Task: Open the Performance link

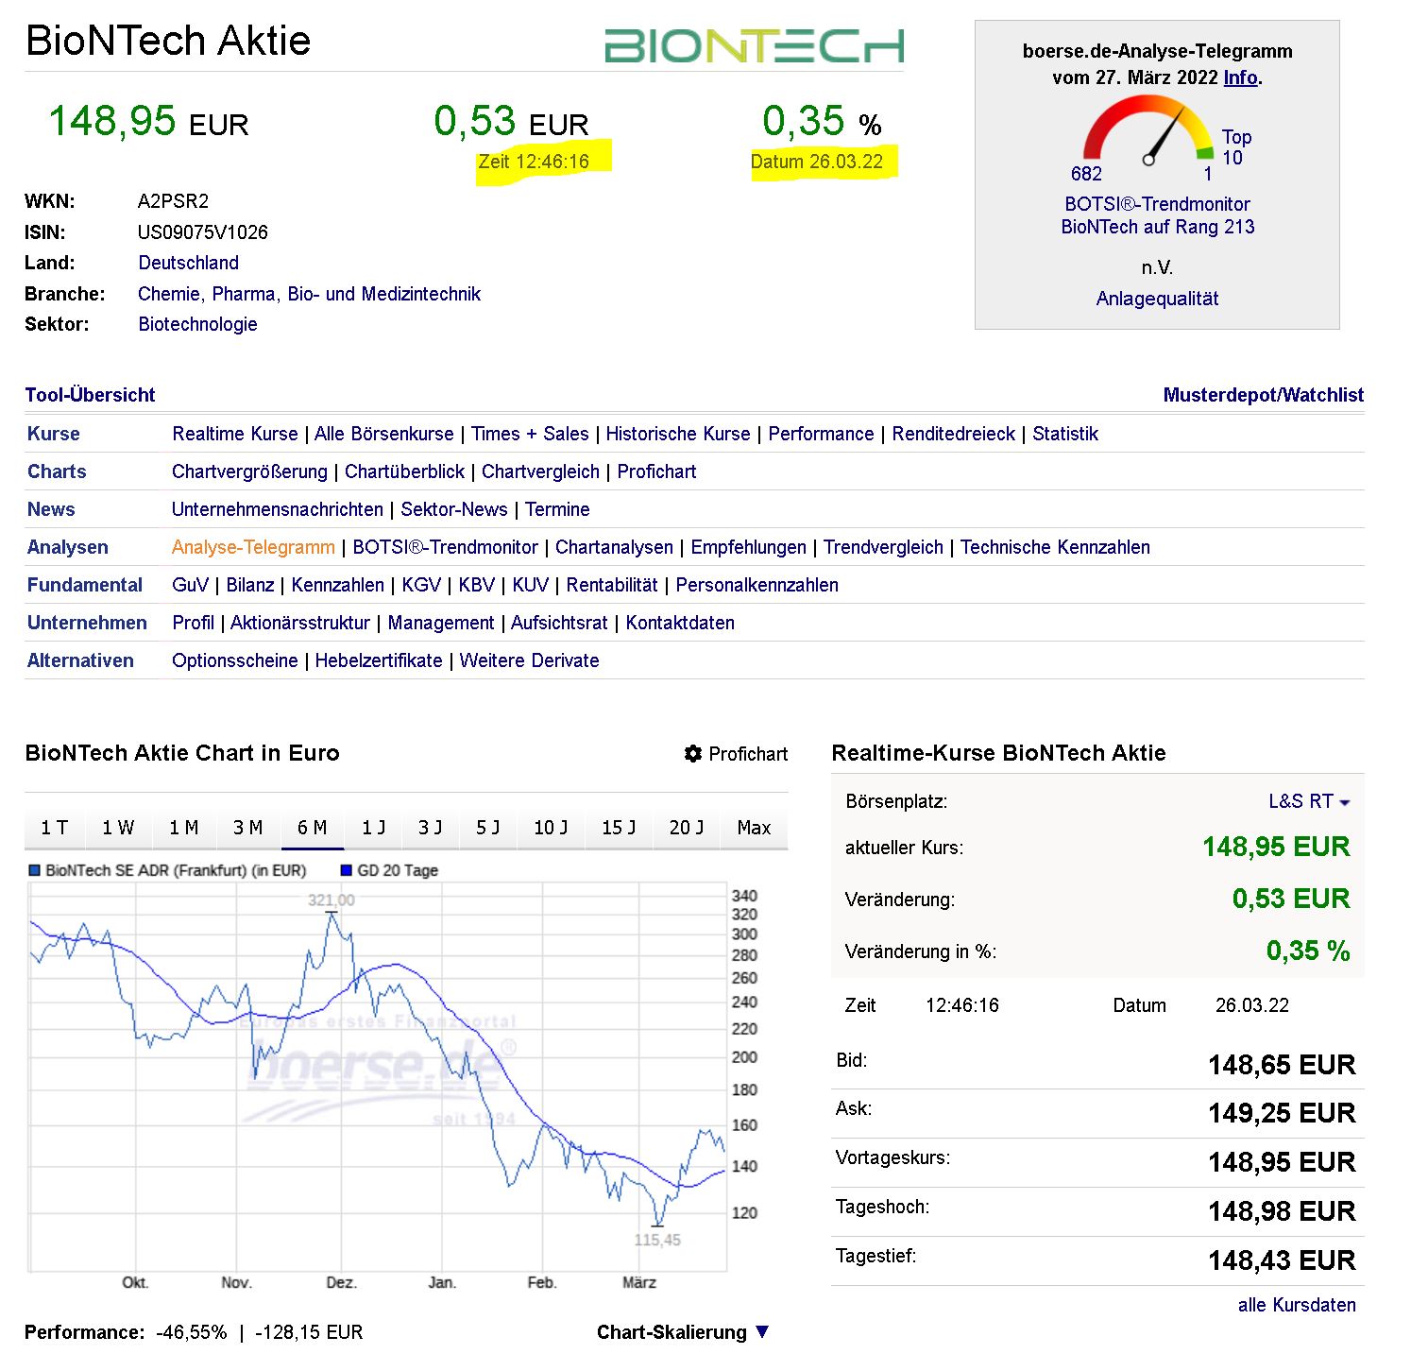Action: tap(821, 434)
